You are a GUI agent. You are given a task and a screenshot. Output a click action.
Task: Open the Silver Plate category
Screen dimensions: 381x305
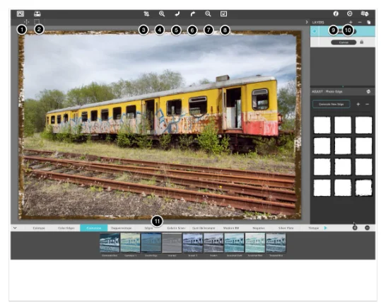(286, 228)
